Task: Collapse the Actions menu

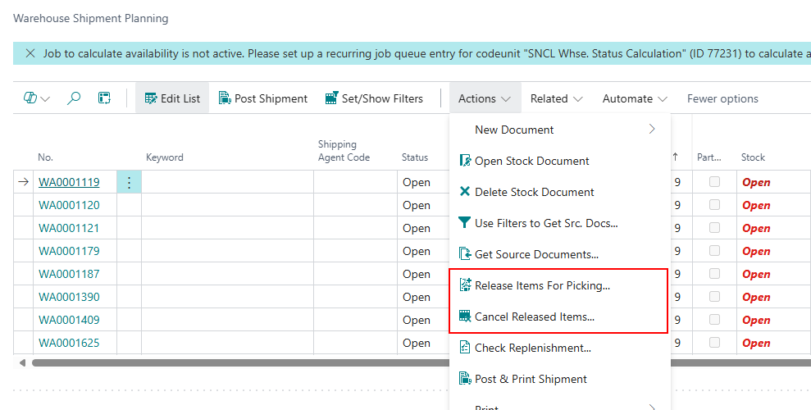Action: [484, 98]
